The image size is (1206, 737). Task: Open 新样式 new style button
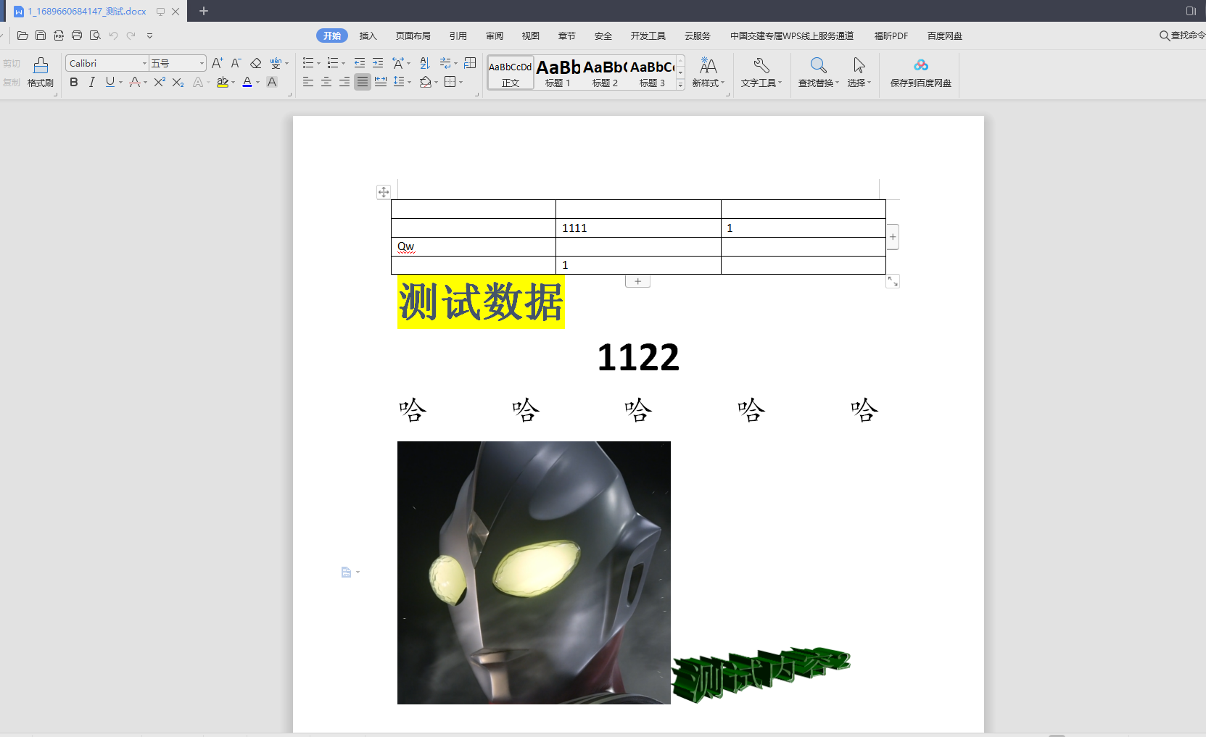[708, 73]
